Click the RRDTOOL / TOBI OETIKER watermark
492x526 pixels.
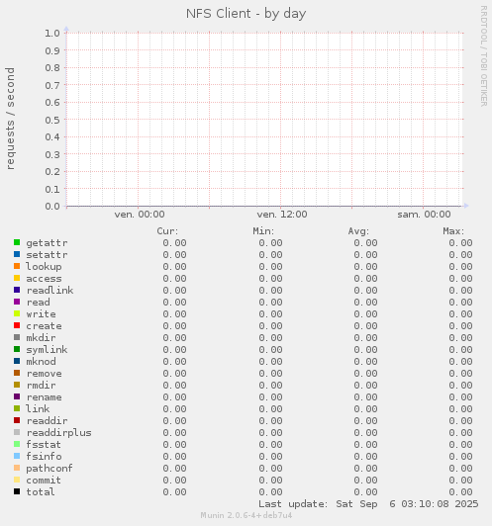click(484, 56)
